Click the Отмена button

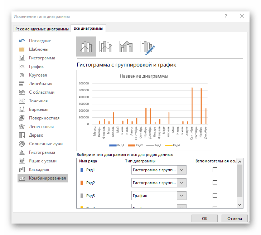pos(235,219)
